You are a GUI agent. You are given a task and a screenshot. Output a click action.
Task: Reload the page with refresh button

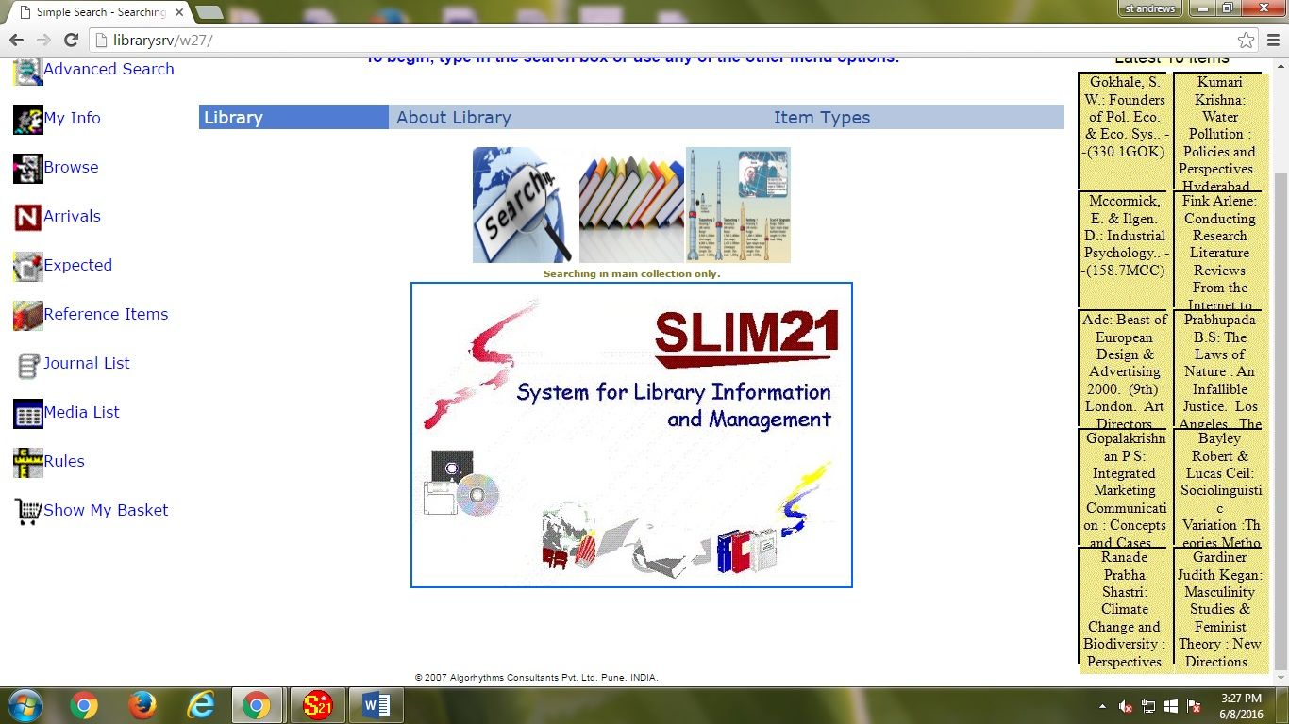[x=71, y=40]
